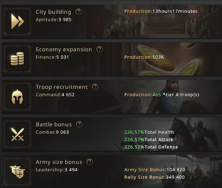The image size is (222, 188).
Task: Click the Production 13hours17minutes value
Action: coord(161,11)
